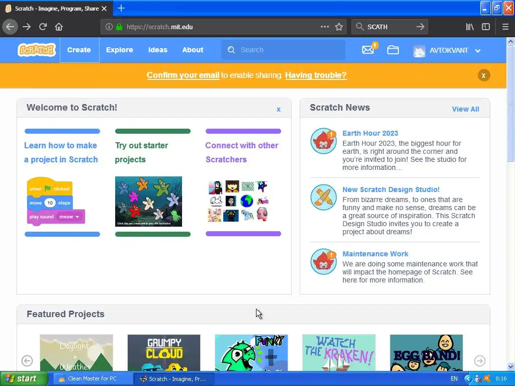
Task: Expand hidden tray icons with the arrow
Action: click(x=468, y=379)
